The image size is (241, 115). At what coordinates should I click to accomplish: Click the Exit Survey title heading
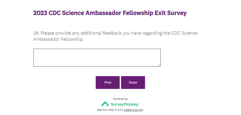(x=110, y=13)
